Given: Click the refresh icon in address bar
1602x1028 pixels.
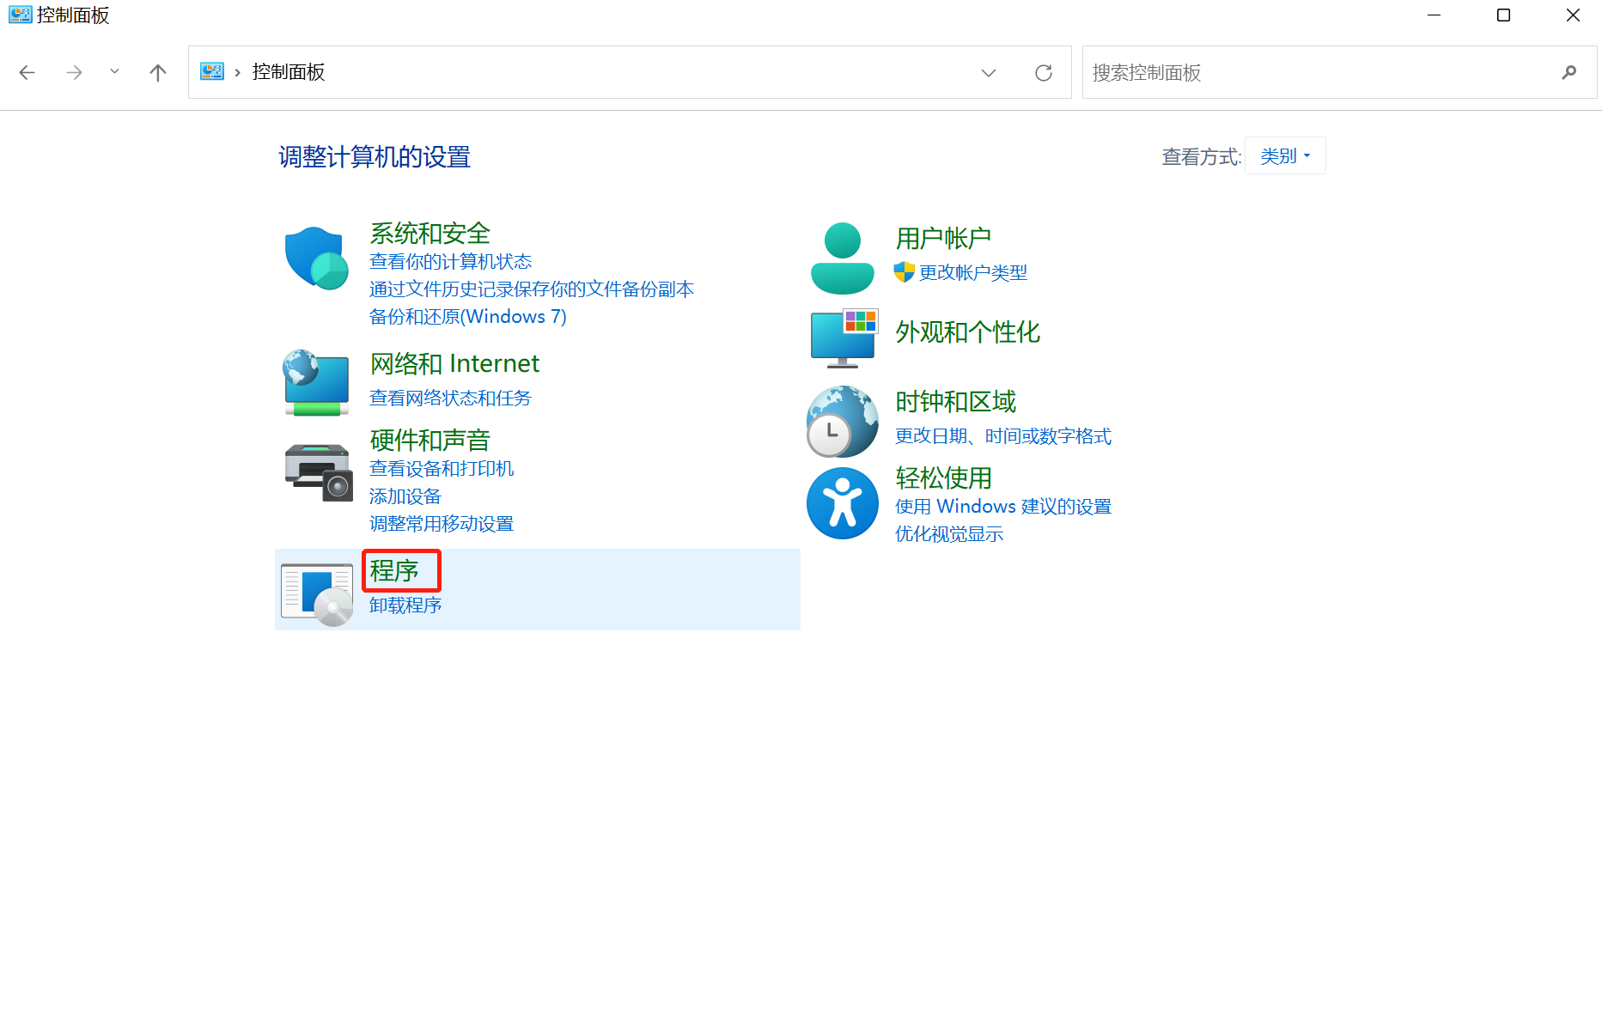Looking at the screenshot, I should tap(1044, 72).
